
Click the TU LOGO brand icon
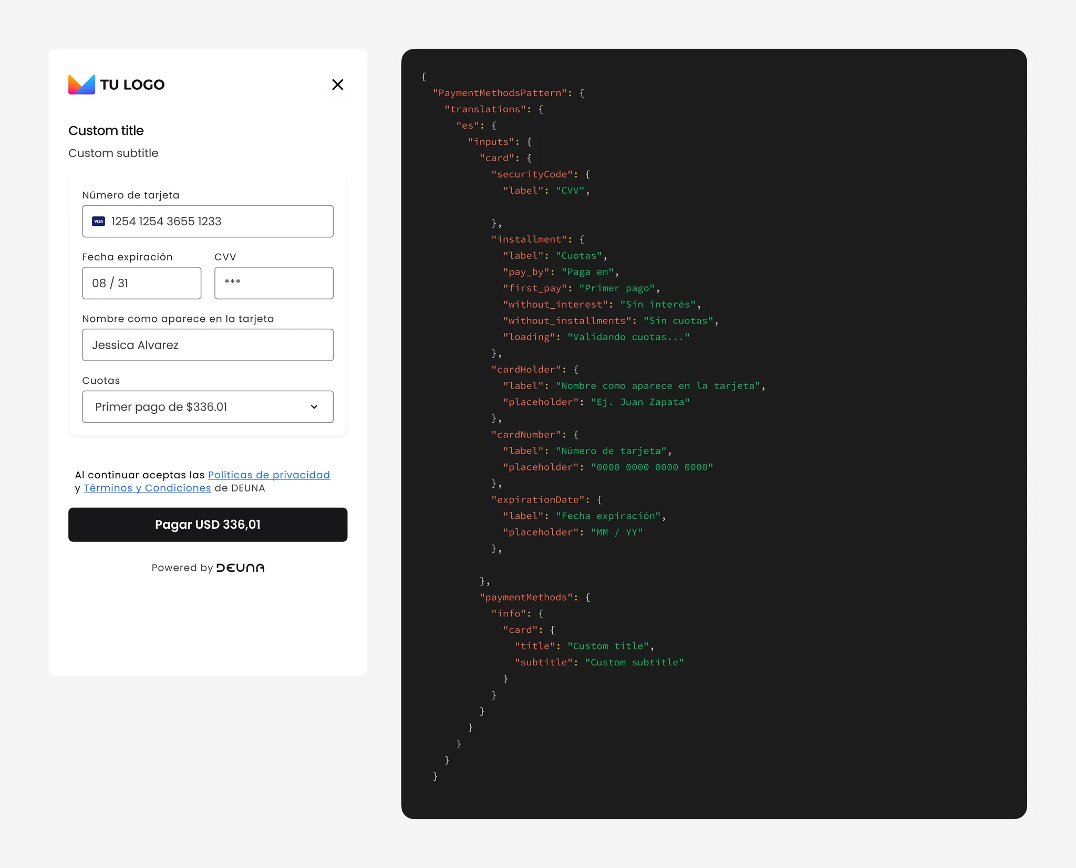coord(81,85)
